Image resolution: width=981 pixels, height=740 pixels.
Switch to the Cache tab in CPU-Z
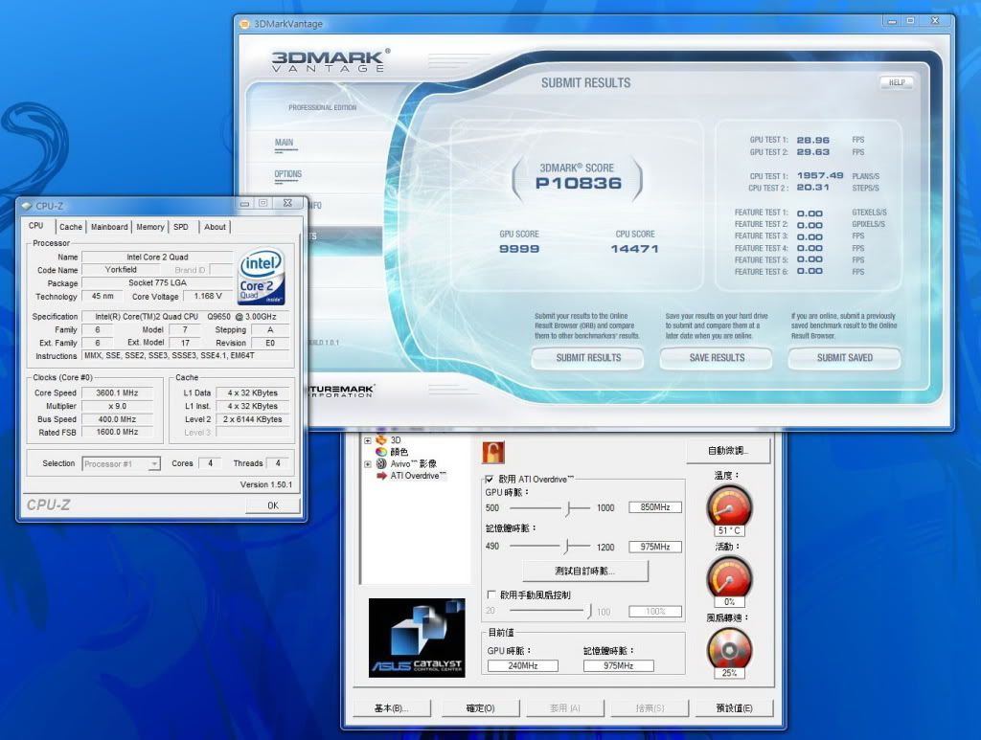pos(71,227)
